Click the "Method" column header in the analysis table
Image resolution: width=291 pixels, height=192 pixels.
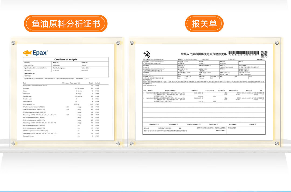[97, 83]
